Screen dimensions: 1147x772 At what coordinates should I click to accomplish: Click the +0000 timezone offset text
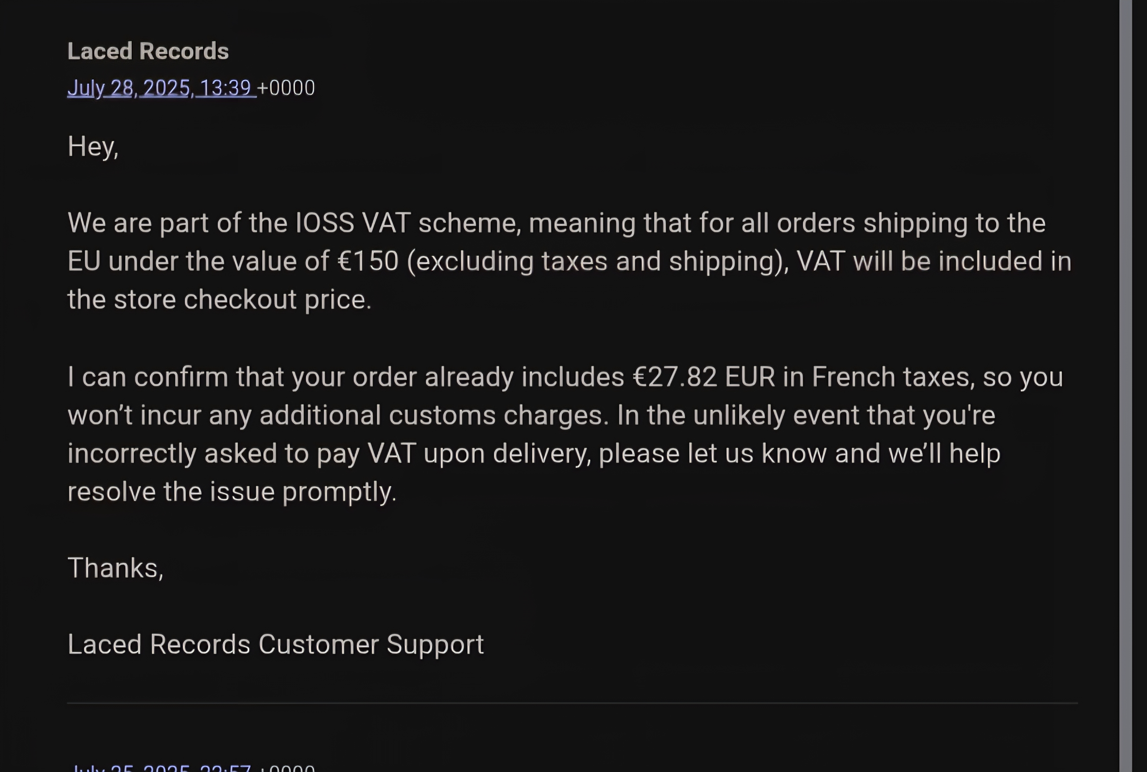pos(286,88)
